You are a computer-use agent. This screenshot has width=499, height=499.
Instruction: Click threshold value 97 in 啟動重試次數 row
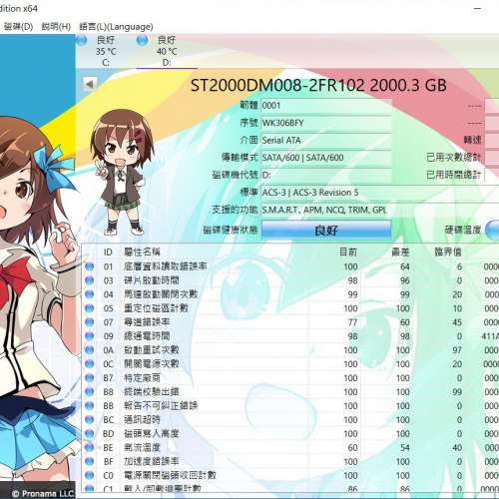coord(457,350)
